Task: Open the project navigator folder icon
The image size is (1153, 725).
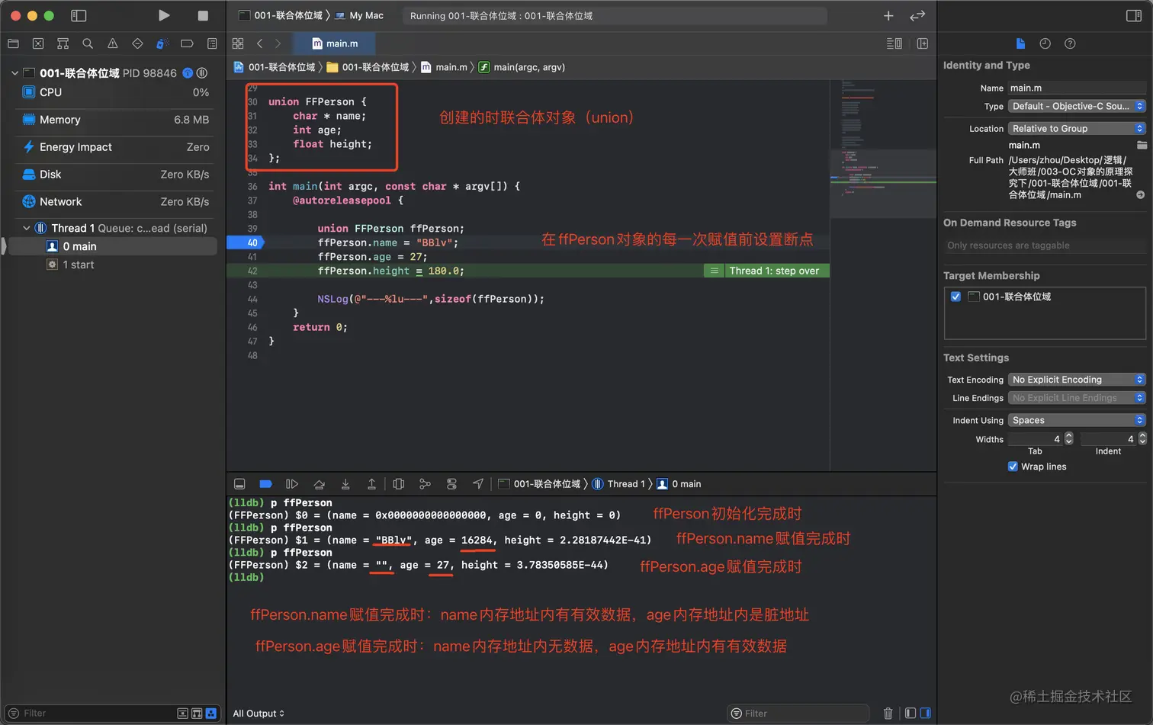Action: click(13, 43)
